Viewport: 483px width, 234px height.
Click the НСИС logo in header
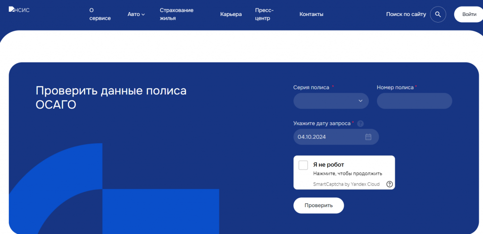coord(19,10)
